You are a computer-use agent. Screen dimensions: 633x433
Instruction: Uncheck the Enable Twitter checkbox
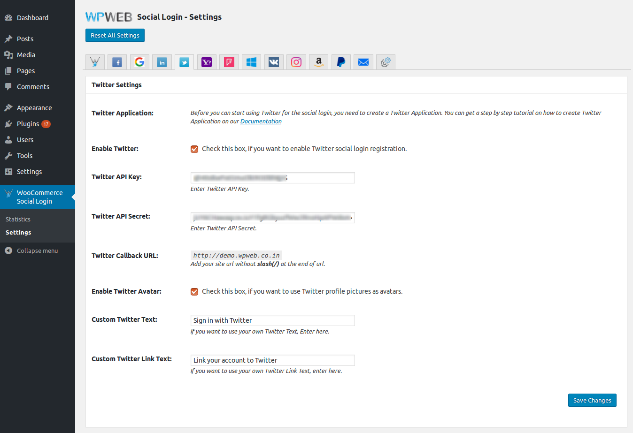(x=194, y=149)
